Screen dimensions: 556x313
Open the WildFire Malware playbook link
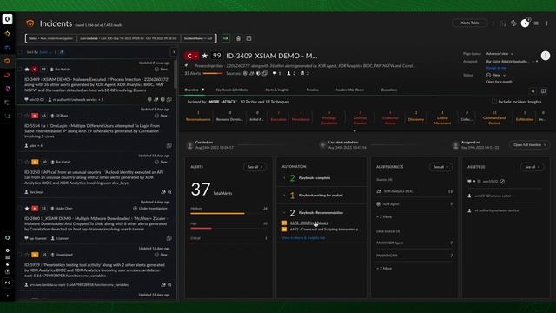309,223
